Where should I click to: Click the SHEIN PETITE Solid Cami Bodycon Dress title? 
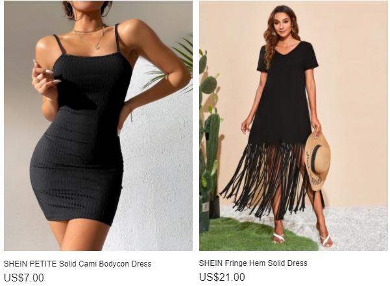[x=77, y=264]
